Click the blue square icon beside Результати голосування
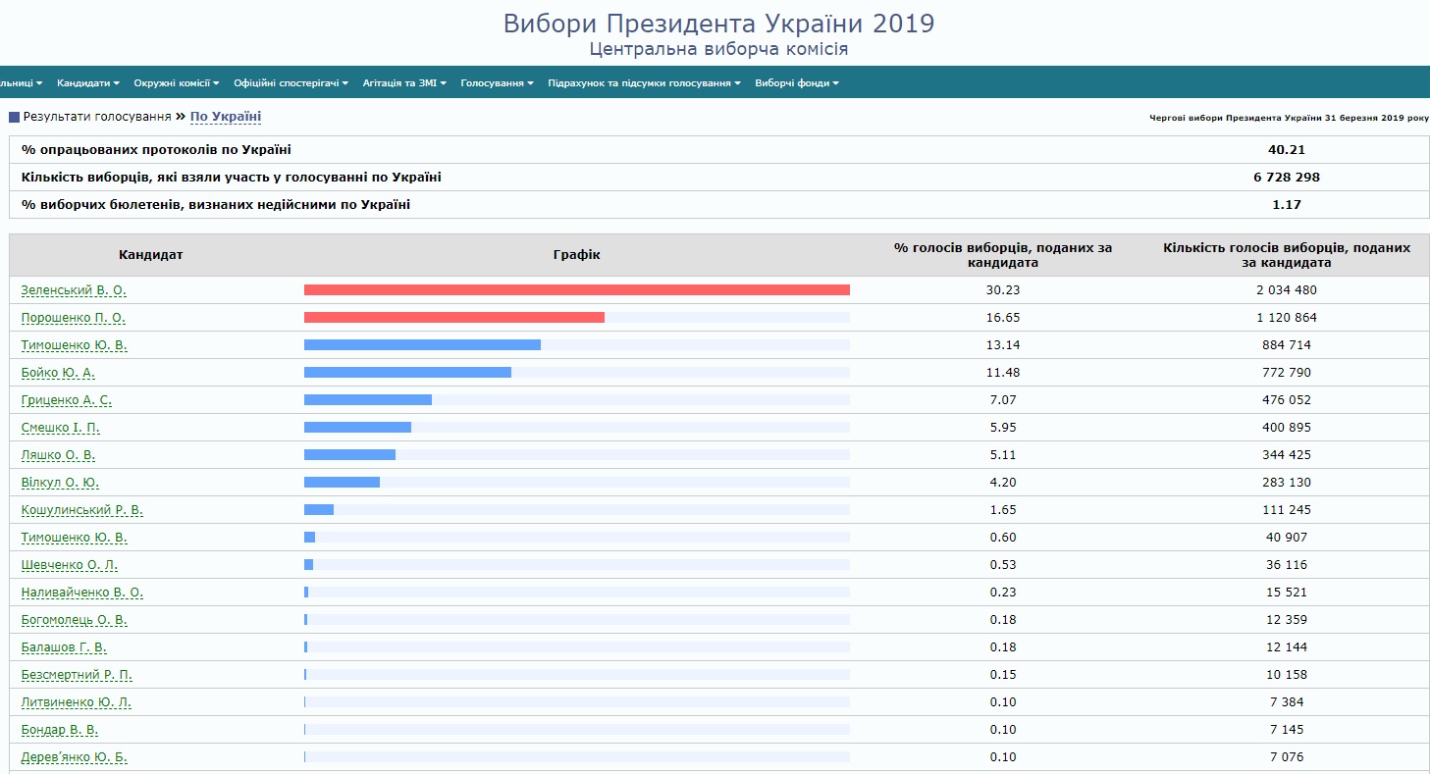The image size is (1430, 774). [x=14, y=117]
